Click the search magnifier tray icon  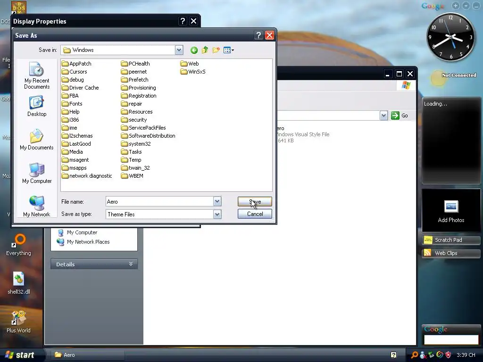tap(414, 355)
